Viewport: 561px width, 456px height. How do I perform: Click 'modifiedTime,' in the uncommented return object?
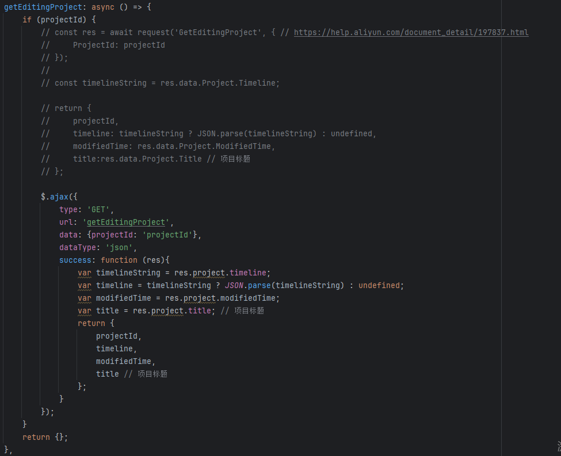[125, 362]
